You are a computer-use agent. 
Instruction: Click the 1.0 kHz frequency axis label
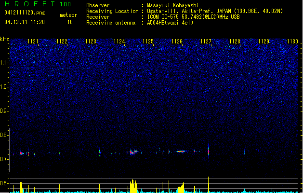[4, 87]
